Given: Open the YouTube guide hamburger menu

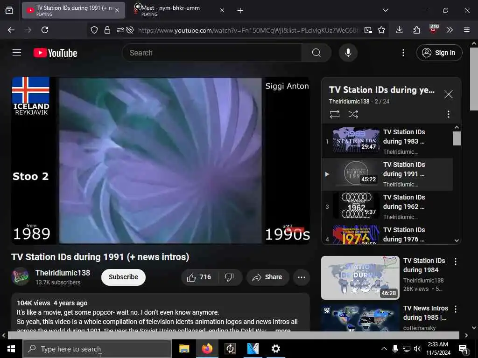Looking at the screenshot, I should click(17, 53).
